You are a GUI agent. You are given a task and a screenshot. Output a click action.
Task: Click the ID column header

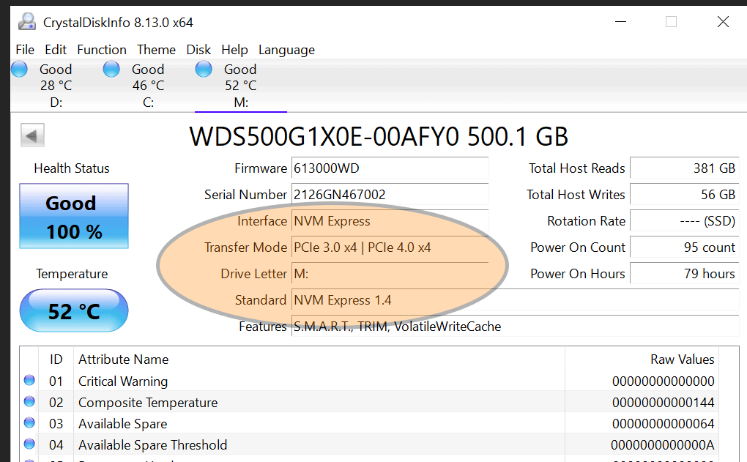[x=56, y=359]
